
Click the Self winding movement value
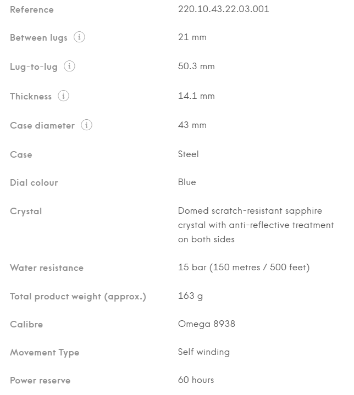[x=204, y=352]
